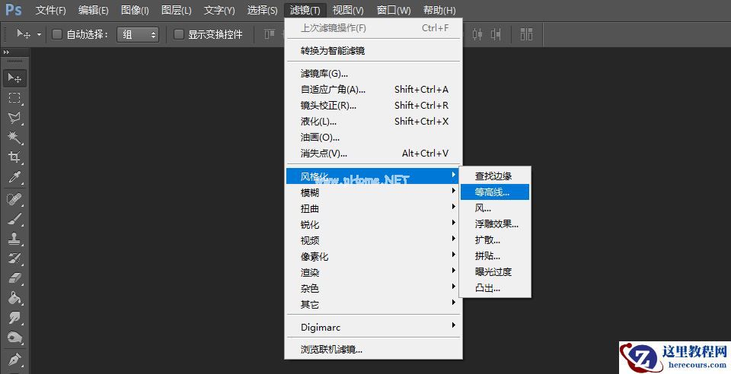
Task: Choose 拼贴... tiles filter
Action: [x=495, y=256]
